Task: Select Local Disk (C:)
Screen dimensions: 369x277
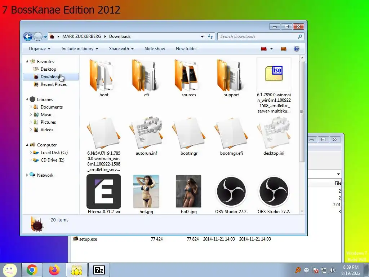Action: coord(54,153)
